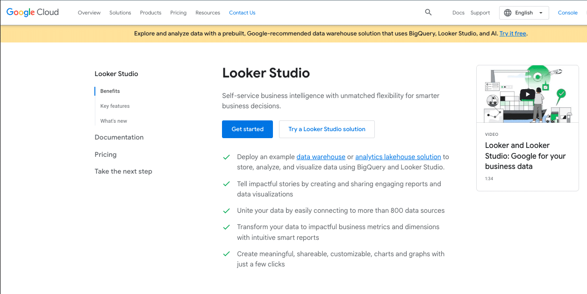The height and width of the screenshot is (294, 587).
Task: Click the green checkmark beside 'Deploy an example'
Action: click(227, 157)
